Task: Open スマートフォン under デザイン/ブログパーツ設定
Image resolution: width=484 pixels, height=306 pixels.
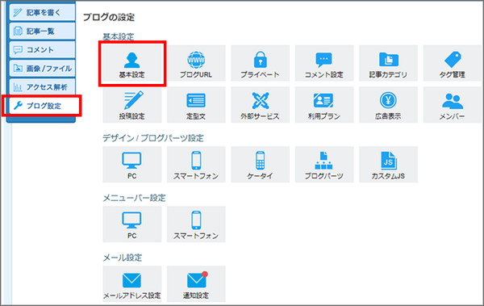Action: [x=196, y=165]
